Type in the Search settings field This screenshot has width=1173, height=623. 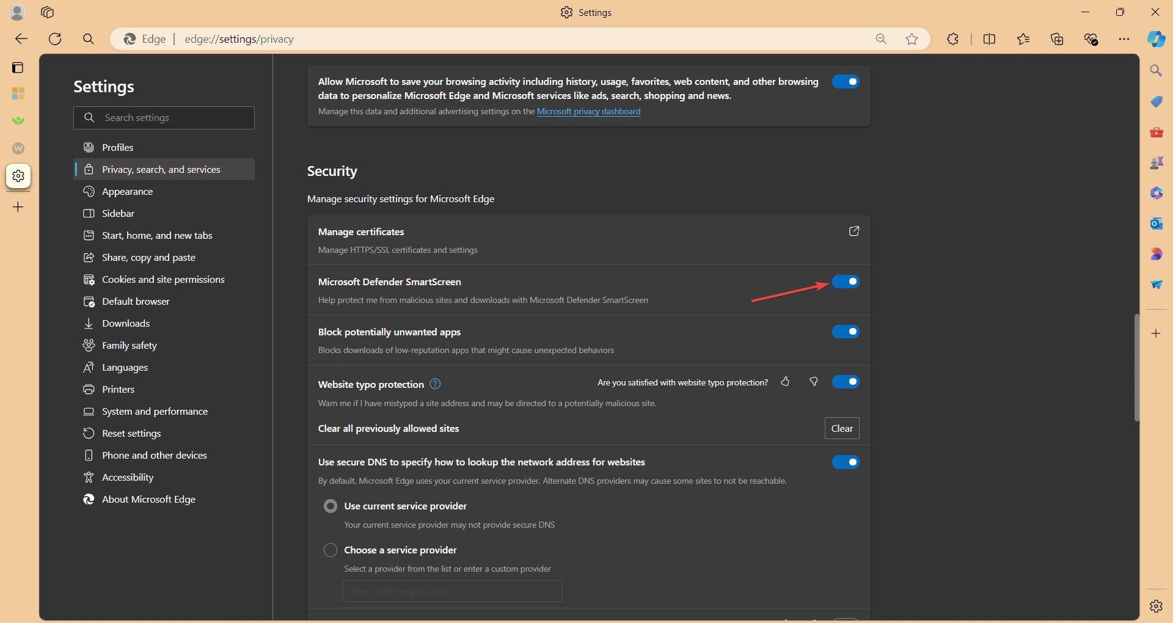click(164, 117)
